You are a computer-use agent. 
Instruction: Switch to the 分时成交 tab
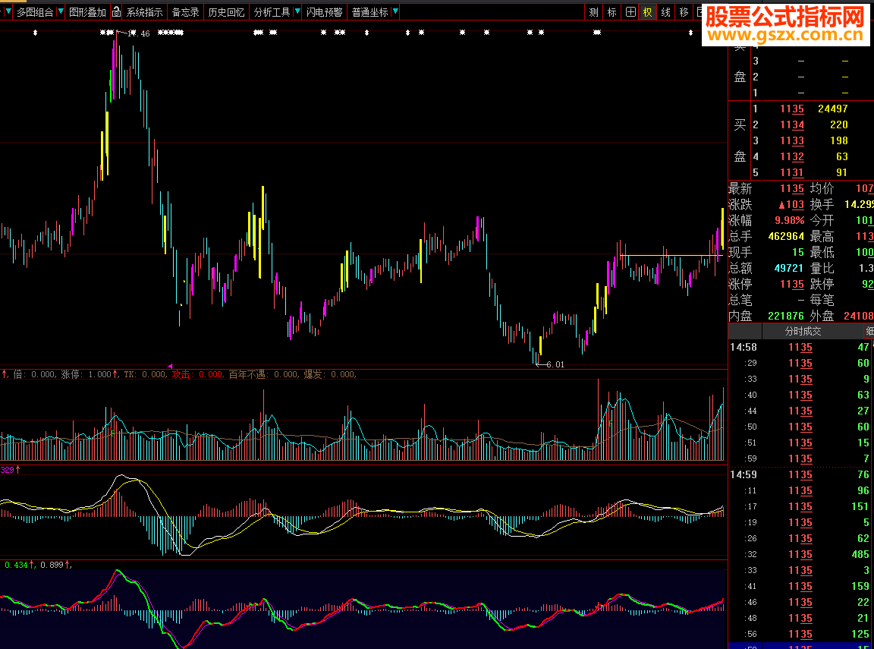click(802, 331)
